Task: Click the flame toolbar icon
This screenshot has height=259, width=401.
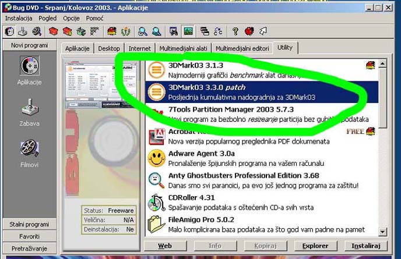Action: (112, 31)
